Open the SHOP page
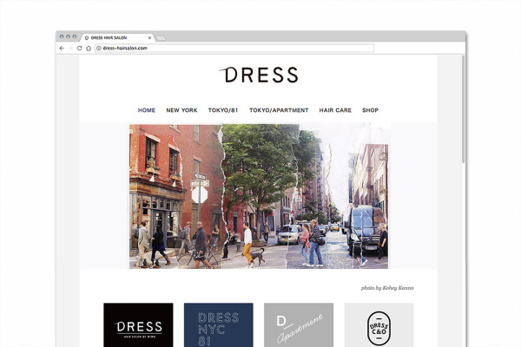 pyautogui.click(x=370, y=111)
